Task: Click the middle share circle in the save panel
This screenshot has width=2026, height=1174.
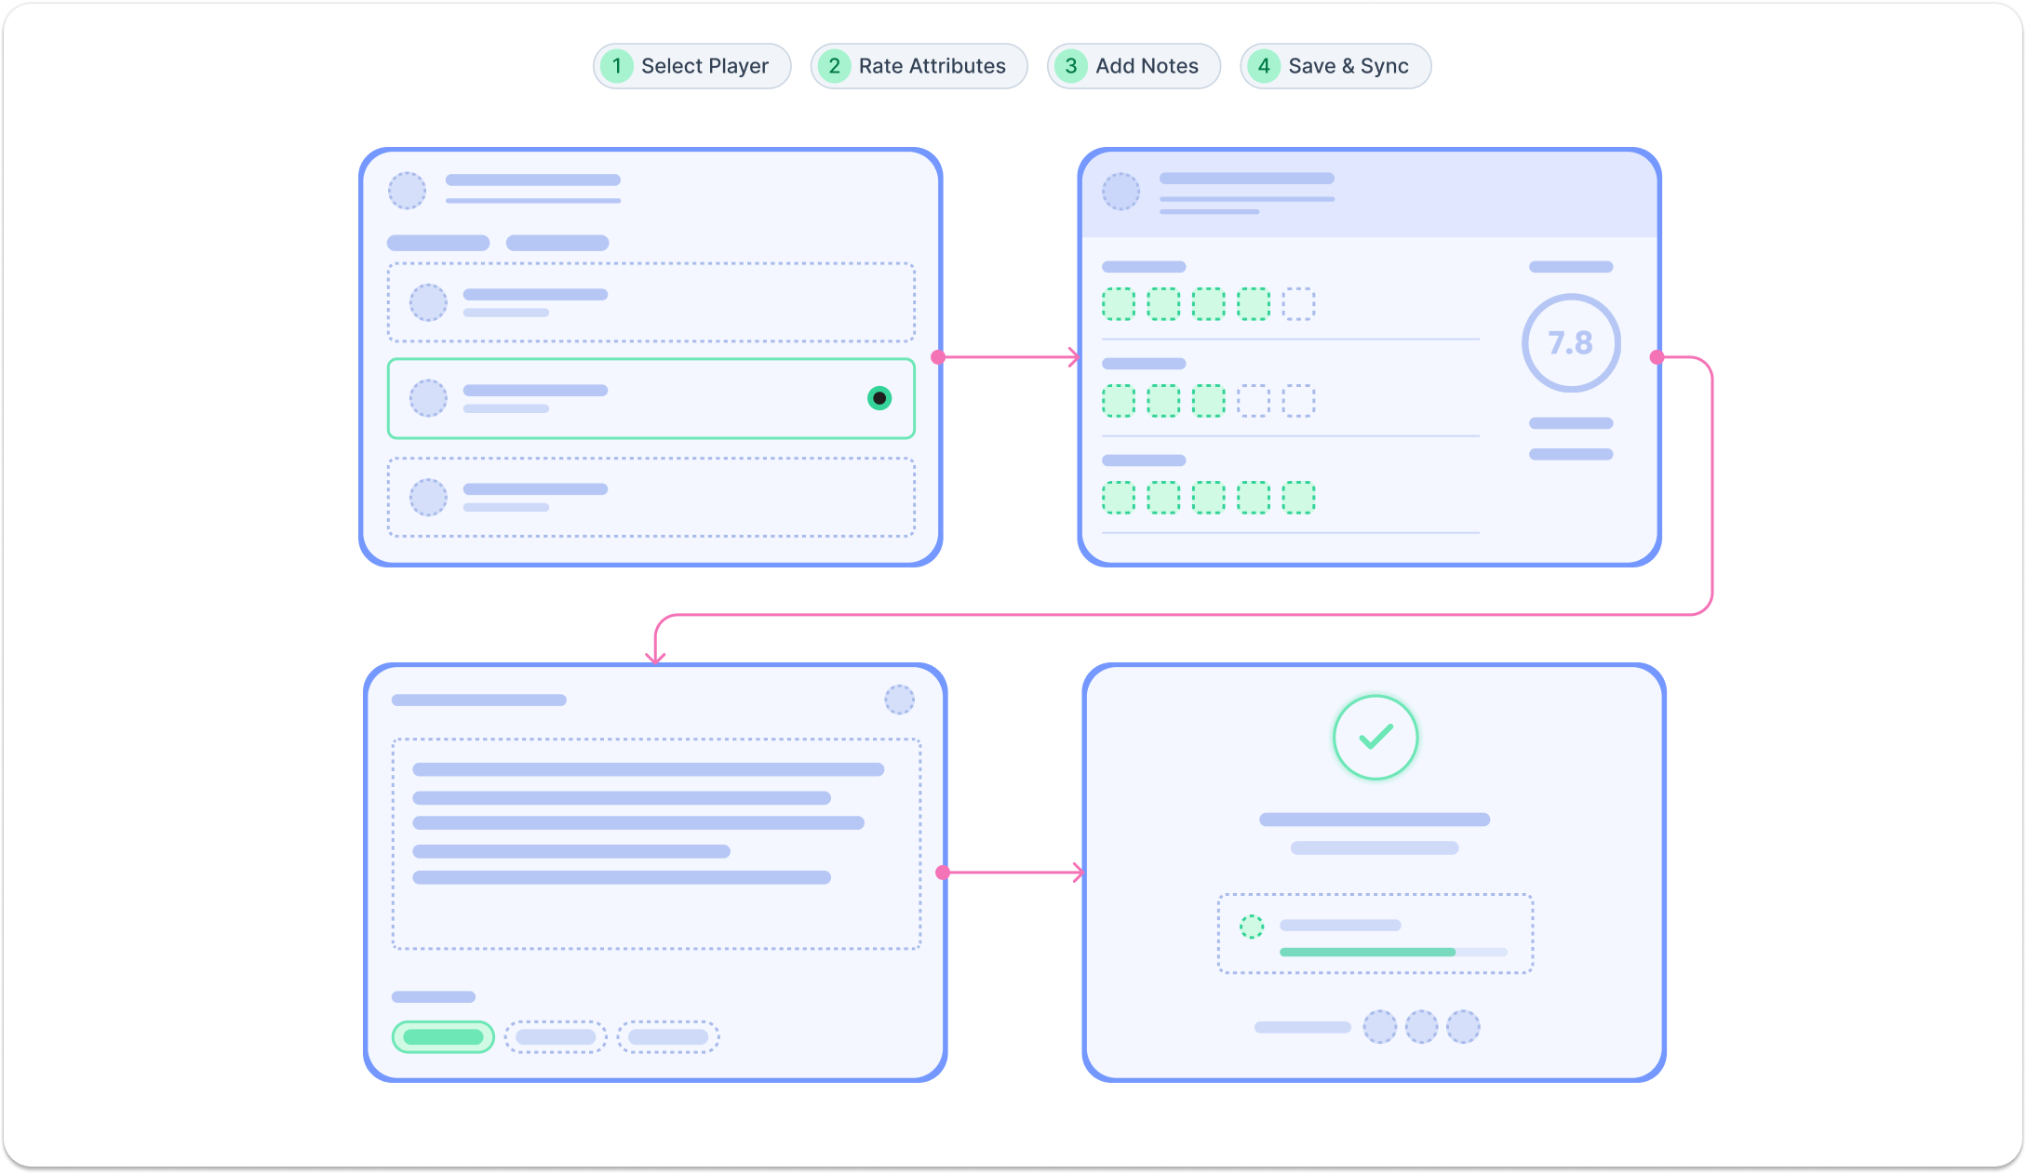Action: point(1421,1027)
